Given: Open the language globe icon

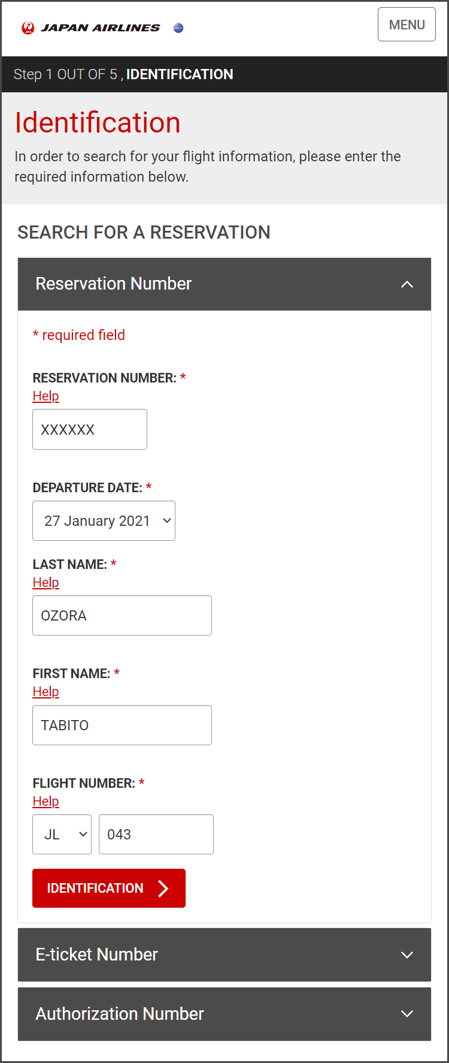Looking at the screenshot, I should point(178,28).
